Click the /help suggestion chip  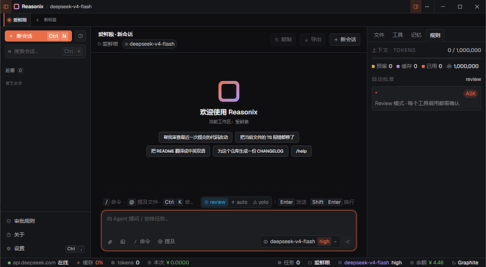[301, 151]
